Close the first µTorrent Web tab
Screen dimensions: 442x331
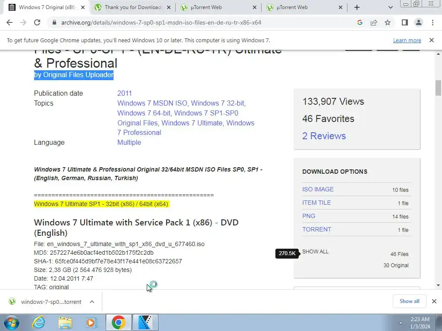pos(255,8)
